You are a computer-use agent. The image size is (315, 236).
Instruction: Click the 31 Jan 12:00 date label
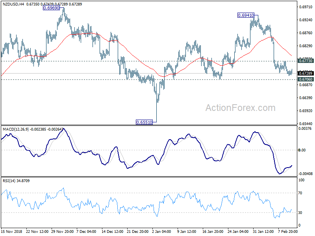tap(263, 232)
